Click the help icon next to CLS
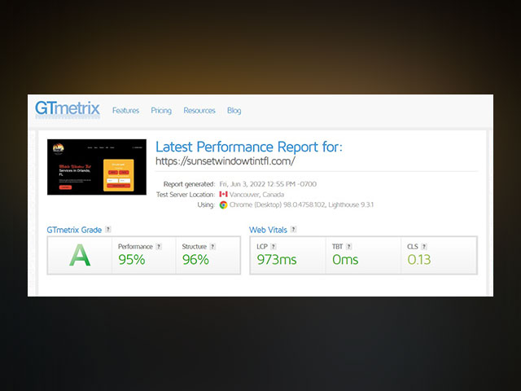 (424, 246)
